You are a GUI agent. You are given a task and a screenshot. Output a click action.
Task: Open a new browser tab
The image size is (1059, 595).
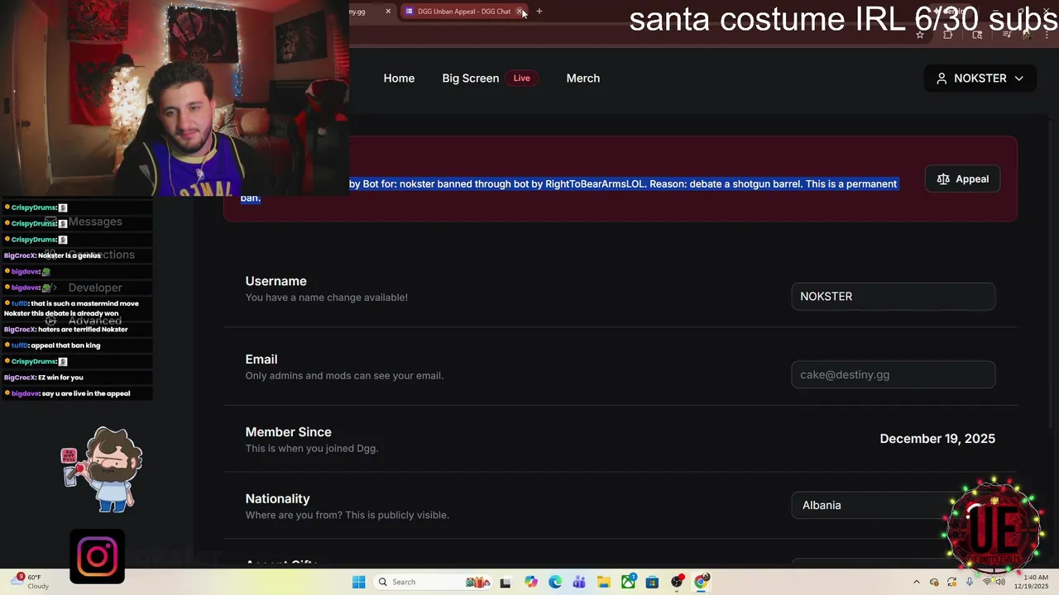[539, 12]
